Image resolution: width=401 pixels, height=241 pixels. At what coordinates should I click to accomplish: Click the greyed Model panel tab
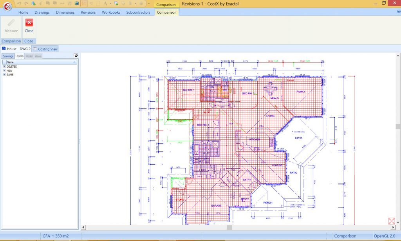[29, 56]
